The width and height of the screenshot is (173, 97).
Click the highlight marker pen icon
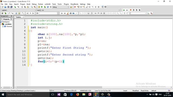[x=68, y=13]
